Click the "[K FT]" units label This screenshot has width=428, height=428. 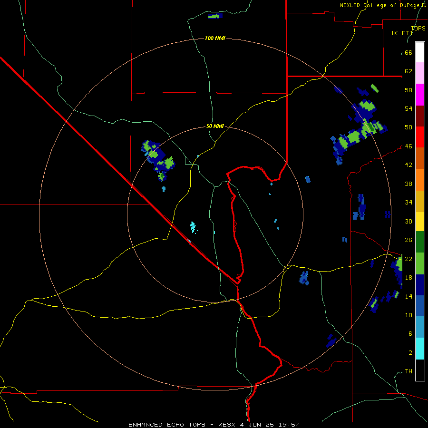402,33
